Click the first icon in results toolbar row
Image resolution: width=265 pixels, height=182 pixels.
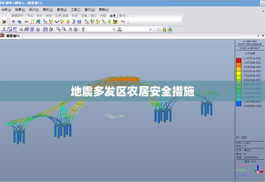pos(14,22)
